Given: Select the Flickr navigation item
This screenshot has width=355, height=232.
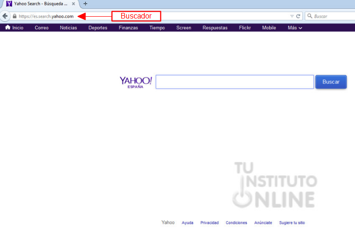Looking at the screenshot, I should pyautogui.click(x=245, y=28).
